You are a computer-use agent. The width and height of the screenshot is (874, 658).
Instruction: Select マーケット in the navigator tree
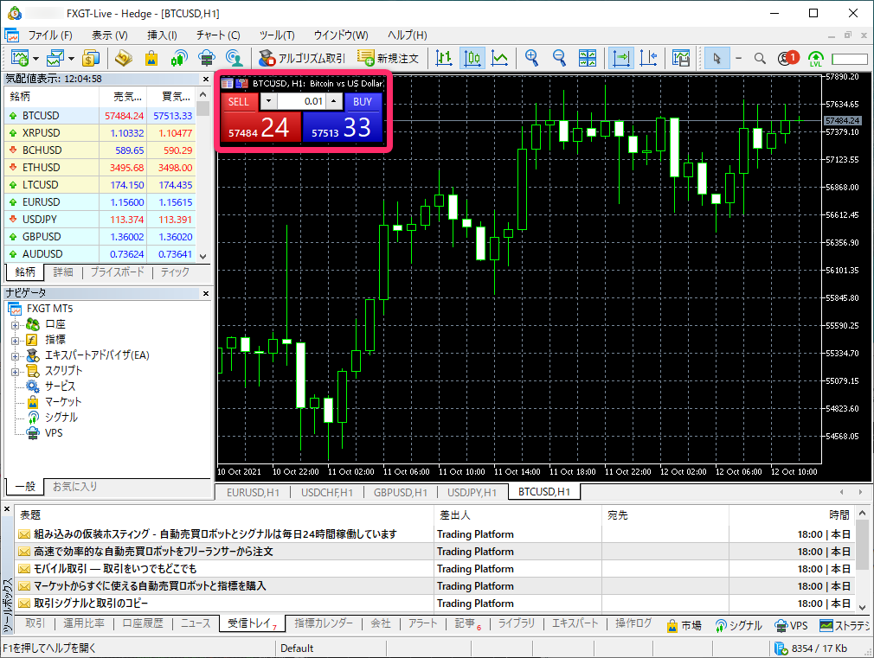point(63,401)
